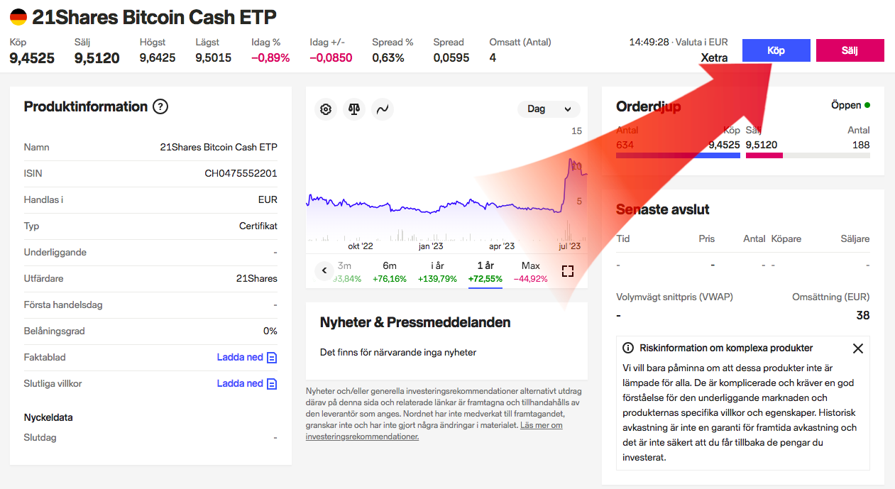This screenshot has width=895, height=489.
Task: Expand chart to fullscreen
Action: [568, 271]
